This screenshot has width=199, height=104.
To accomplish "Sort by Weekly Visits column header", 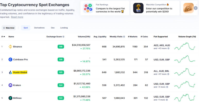I will pyautogui.click(x=116, y=37).
